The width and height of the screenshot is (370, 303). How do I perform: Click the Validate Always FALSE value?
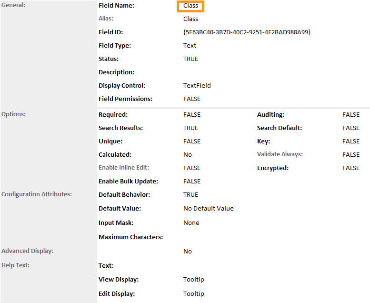click(351, 155)
